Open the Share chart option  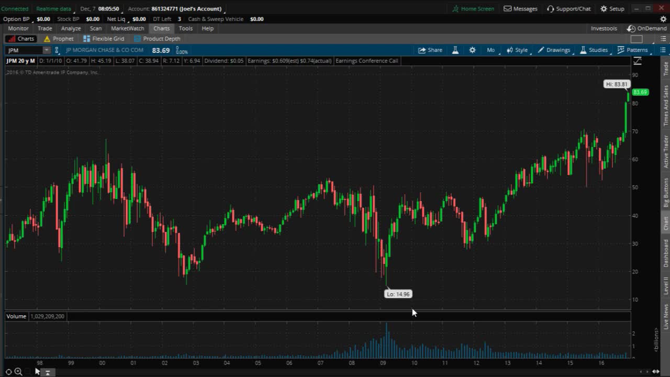(430, 50)
